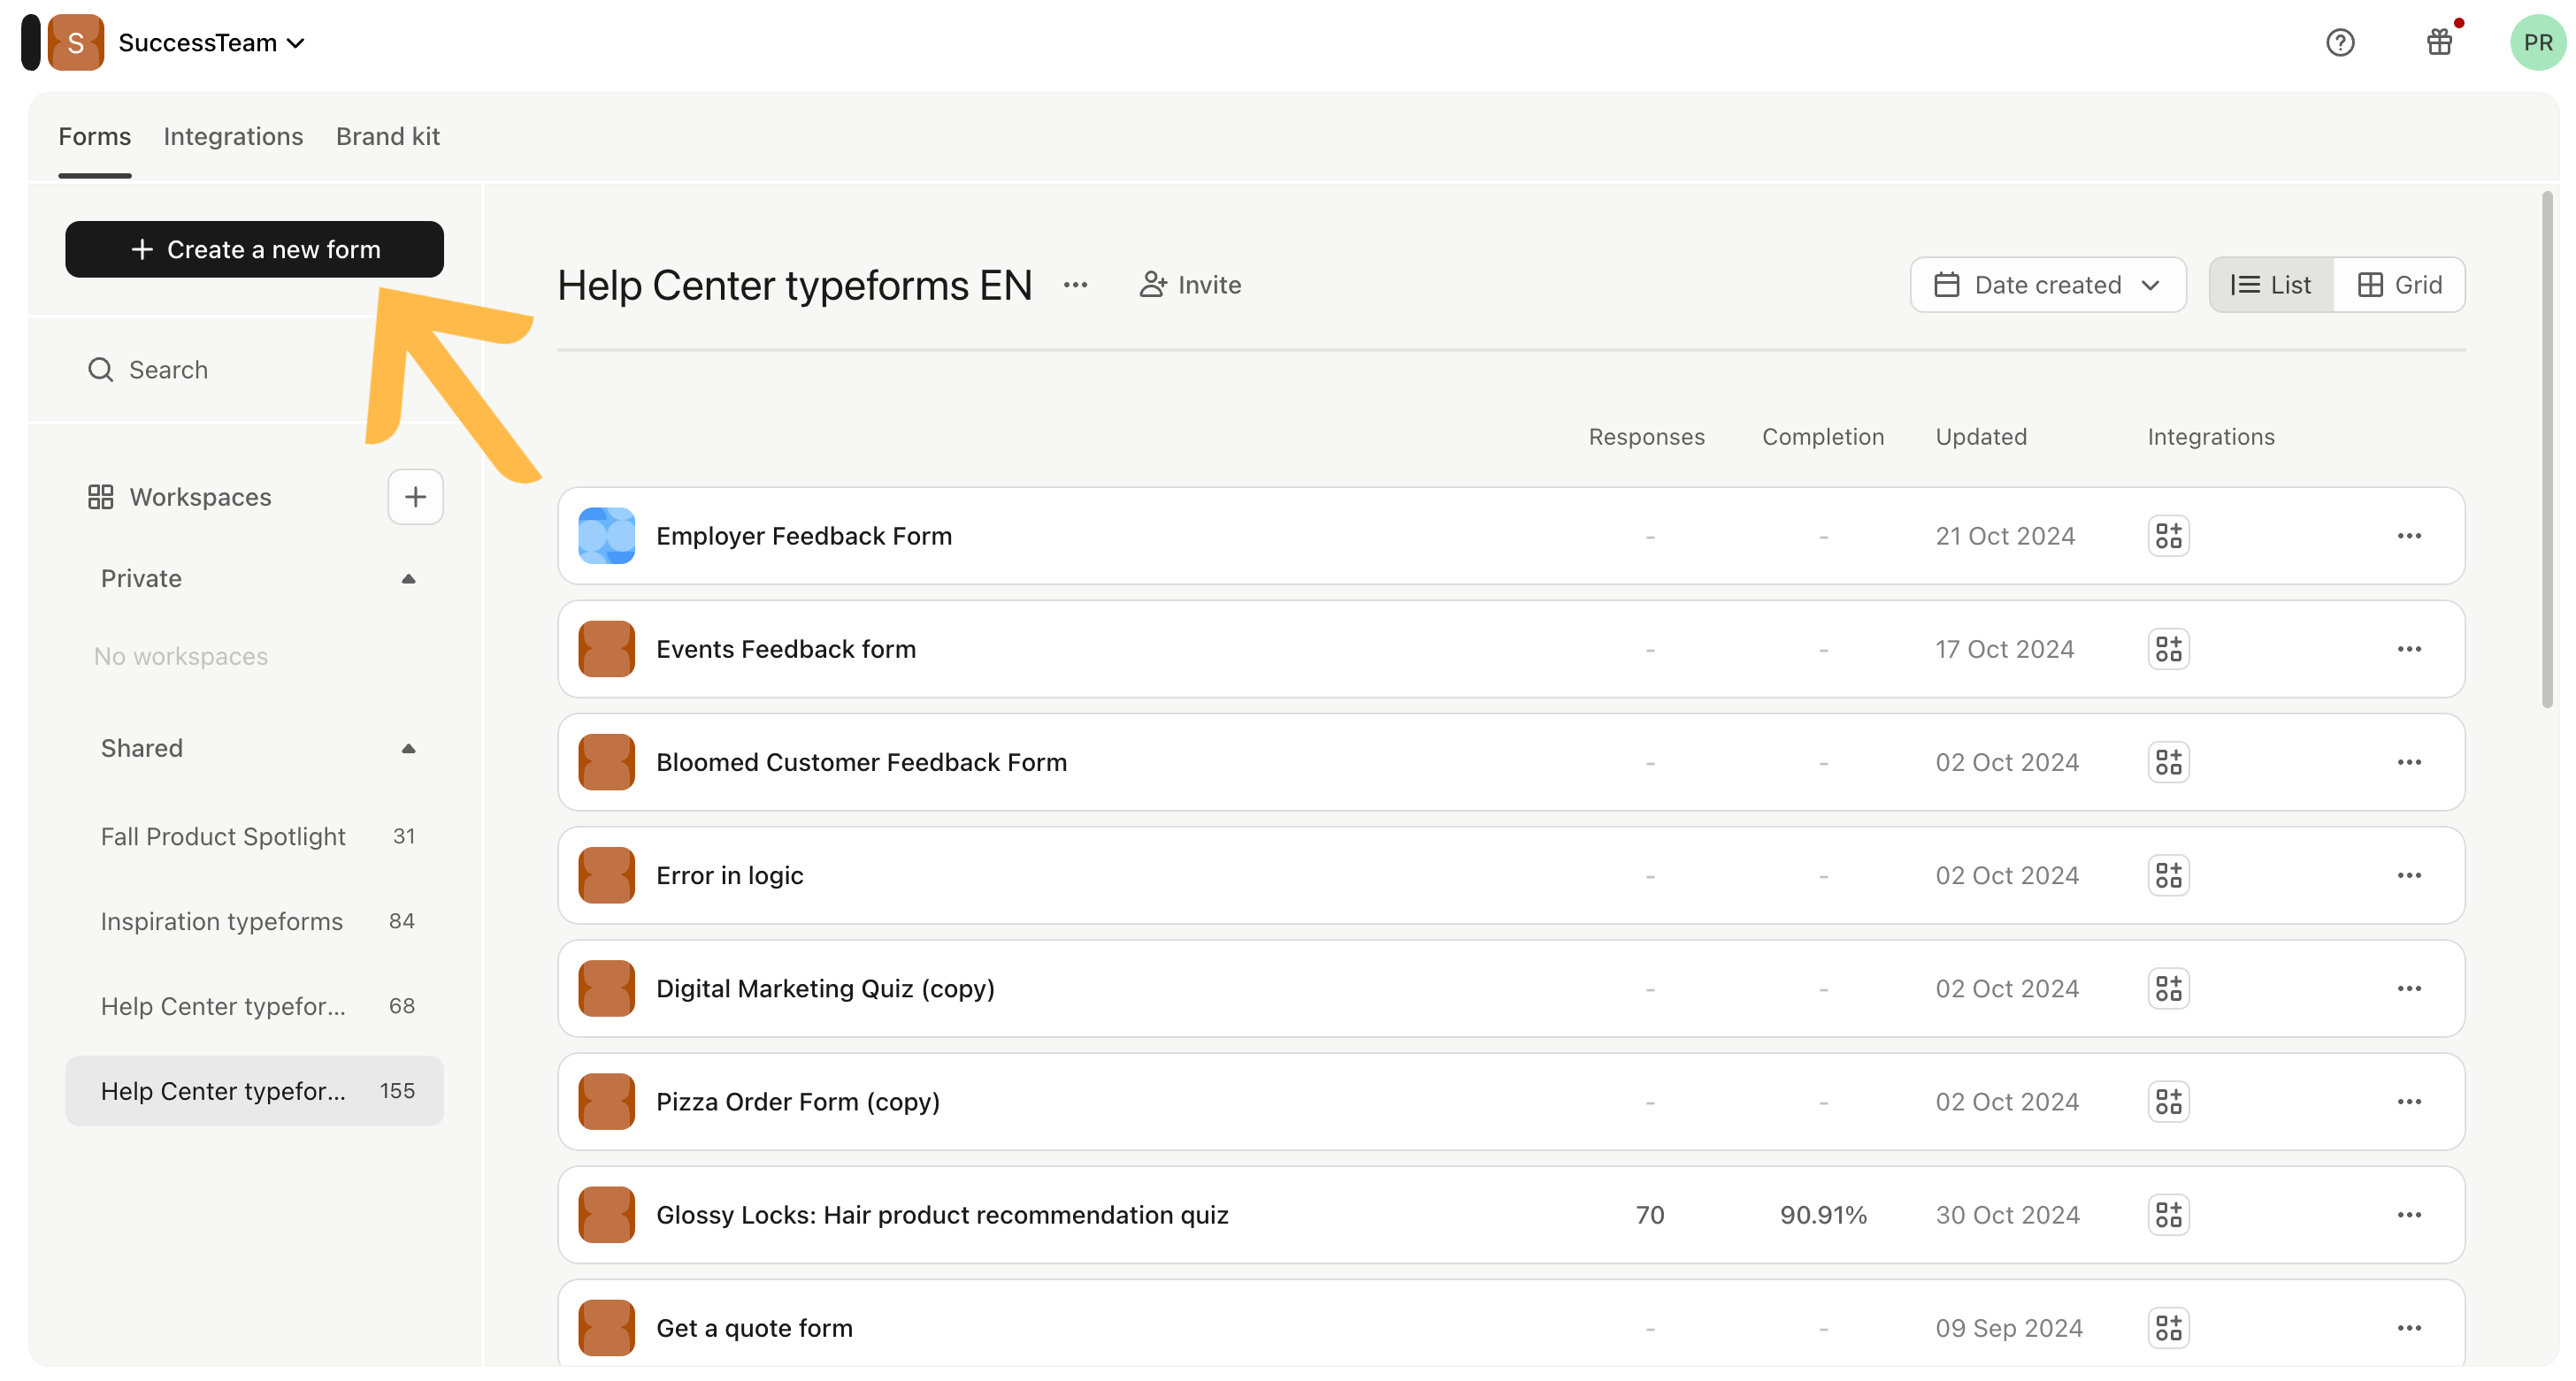
Task: Click Create a new form button
Action: 255,248
